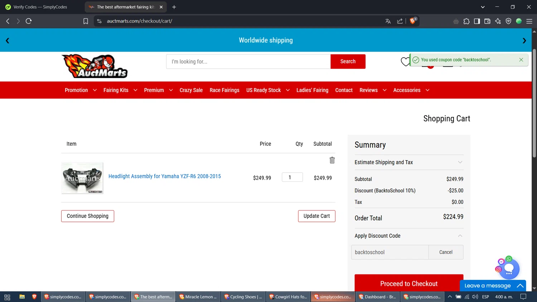Click the discount code text field
The image size is (537, 302).
click(x=390, y=252)
